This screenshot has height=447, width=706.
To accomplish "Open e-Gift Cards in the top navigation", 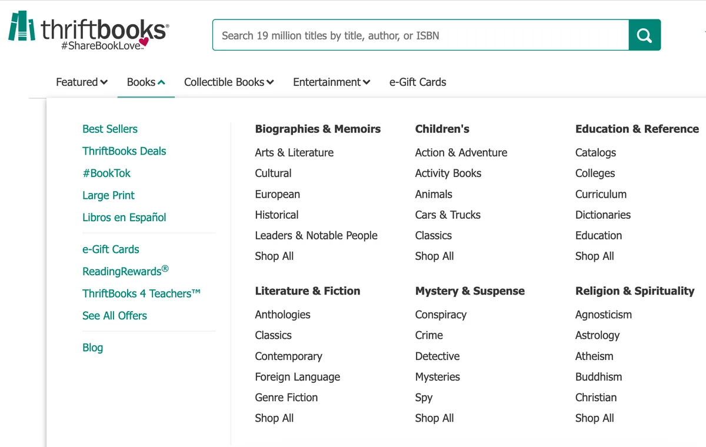I will [418, 82].
